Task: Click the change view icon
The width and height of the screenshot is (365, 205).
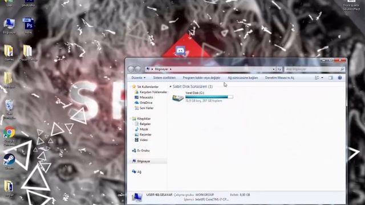Action: (x=317, y=78)
